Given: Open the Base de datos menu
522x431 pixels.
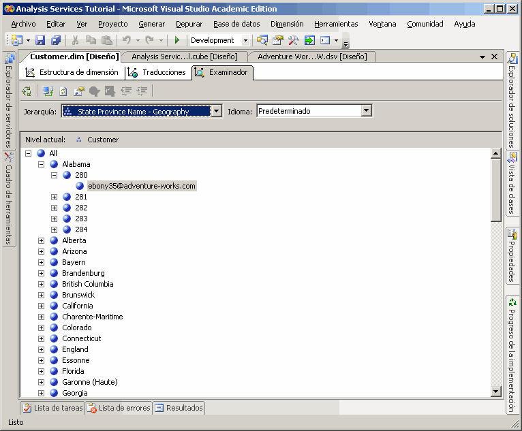Looking at the screenshot, I should click(x=236, y=24).
